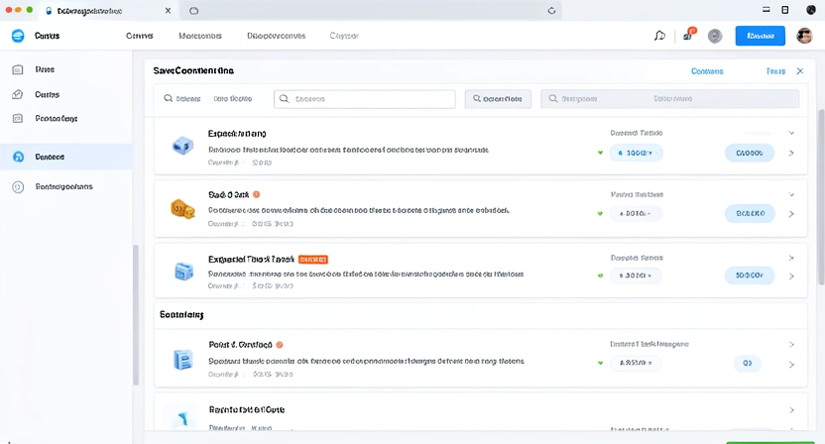Click first blue link in panel header
The height and width of the screenshot is (444, 825).
coord(707,71)
